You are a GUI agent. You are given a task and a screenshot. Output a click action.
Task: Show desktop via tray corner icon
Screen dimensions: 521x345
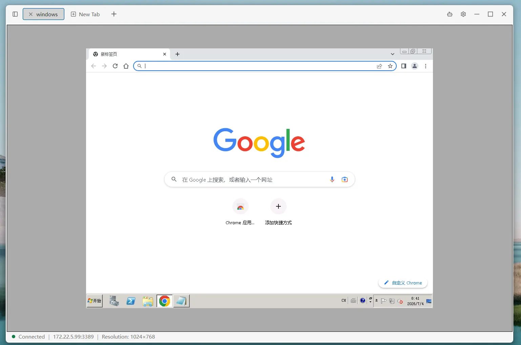[429, 301]
